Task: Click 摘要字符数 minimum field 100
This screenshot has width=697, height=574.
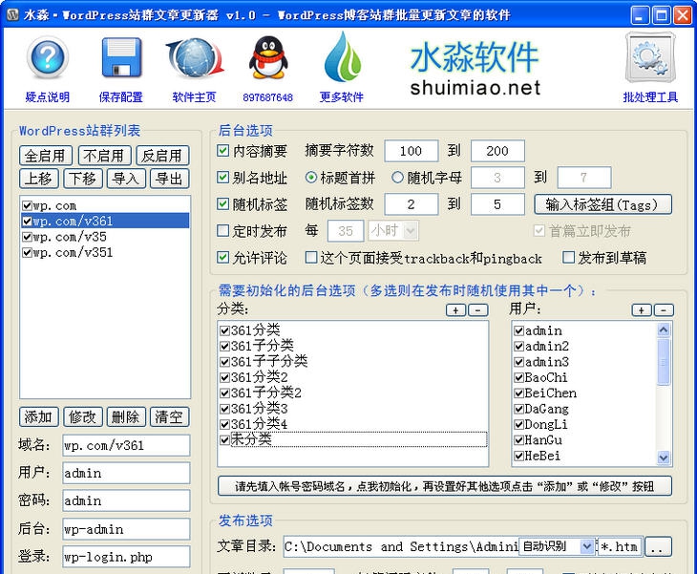Action: click(412, 151)
